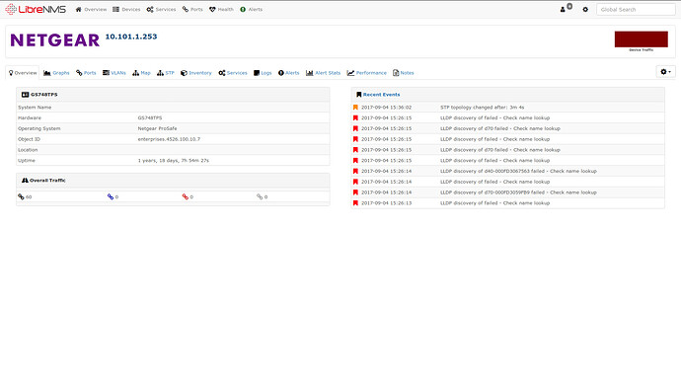Click the Recent Events bookmark icon

click(358, 94)
